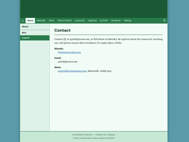Click the About heading in the sidebar
This screenshot has height=142, width=189.
tap(25, 27)
